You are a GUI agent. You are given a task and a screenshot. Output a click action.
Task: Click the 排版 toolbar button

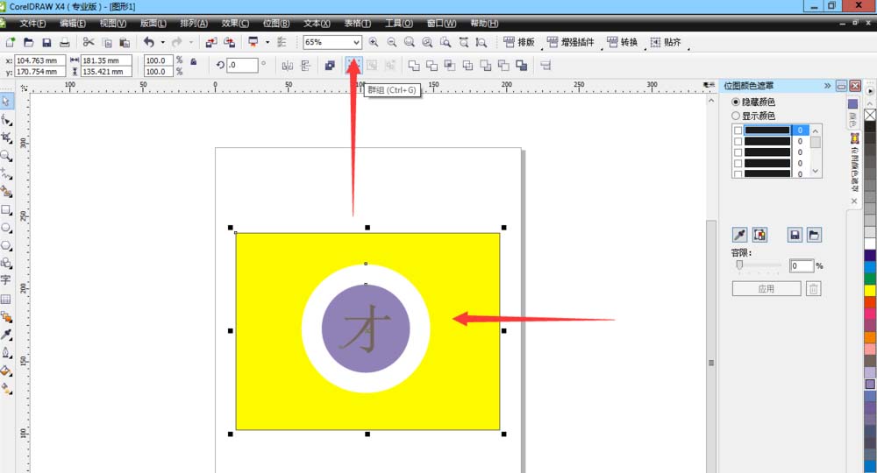519,42
